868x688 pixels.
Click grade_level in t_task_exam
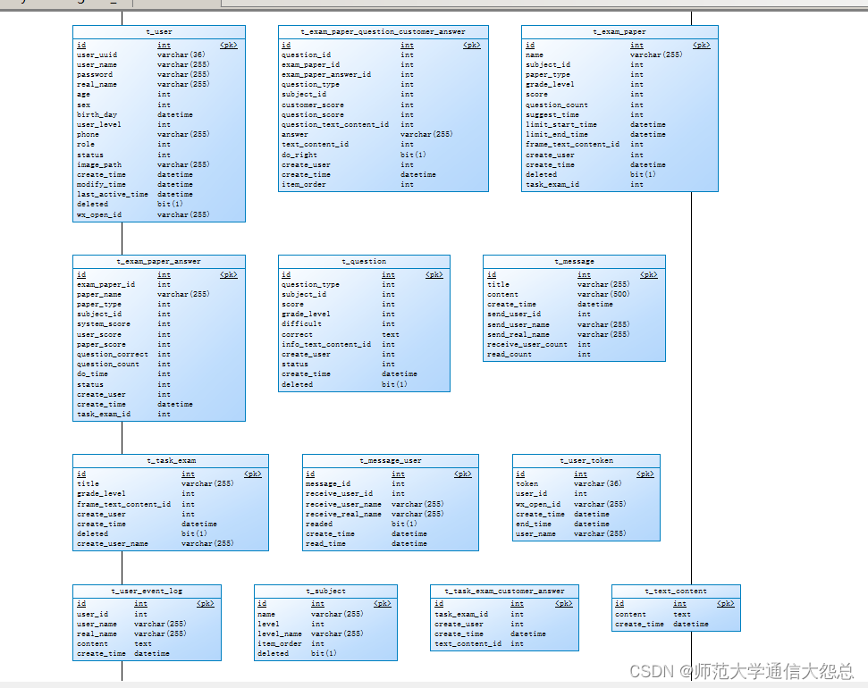click(101, 494)
